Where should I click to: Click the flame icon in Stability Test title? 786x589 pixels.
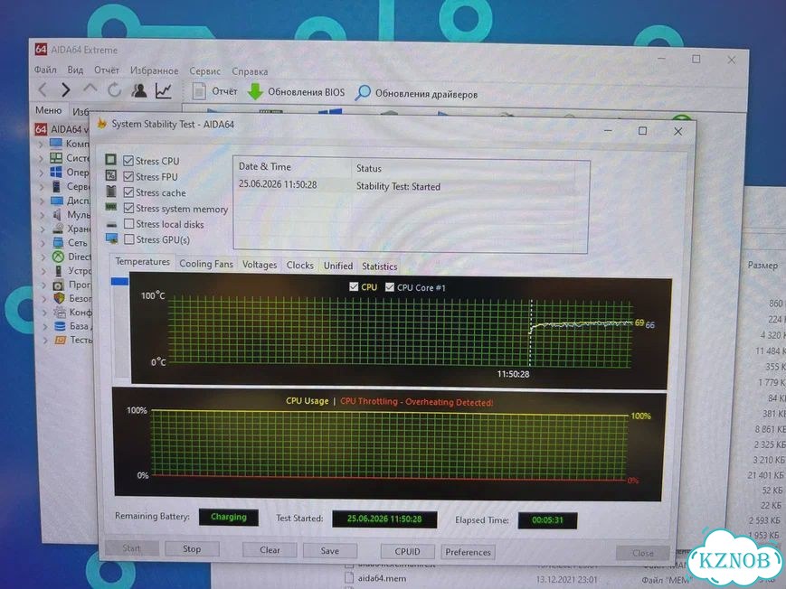[102, 123]
